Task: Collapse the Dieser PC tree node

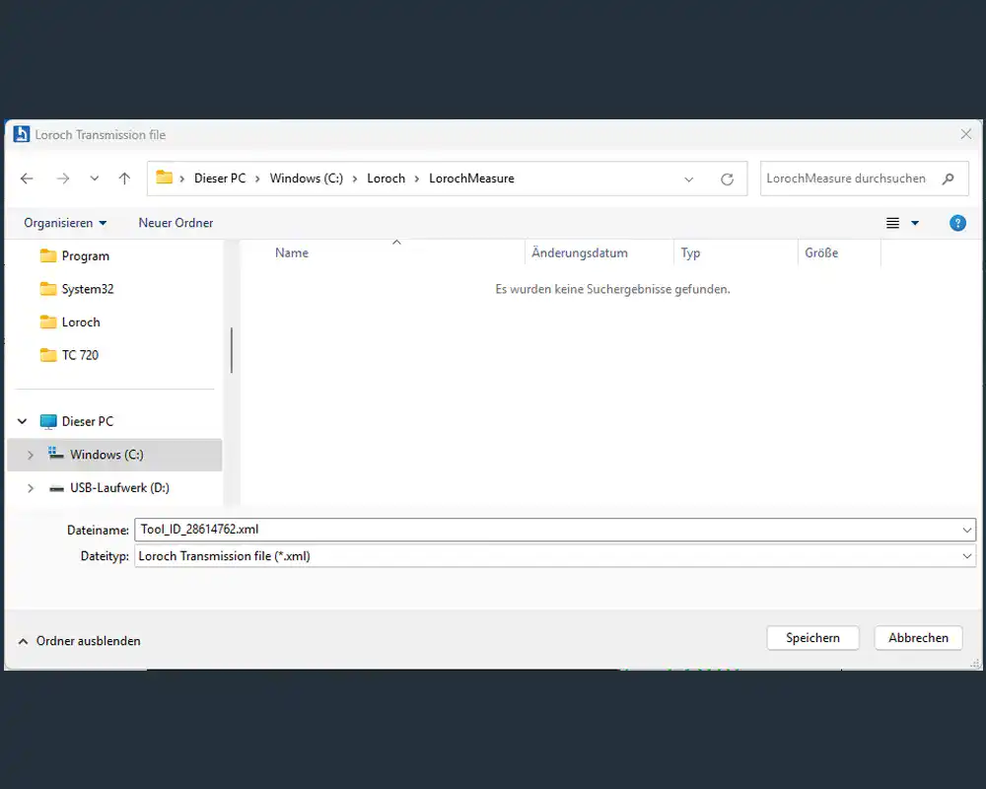Action: click(x=23, y=421)
